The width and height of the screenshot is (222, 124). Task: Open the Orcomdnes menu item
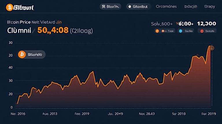[x=166, y=6]
